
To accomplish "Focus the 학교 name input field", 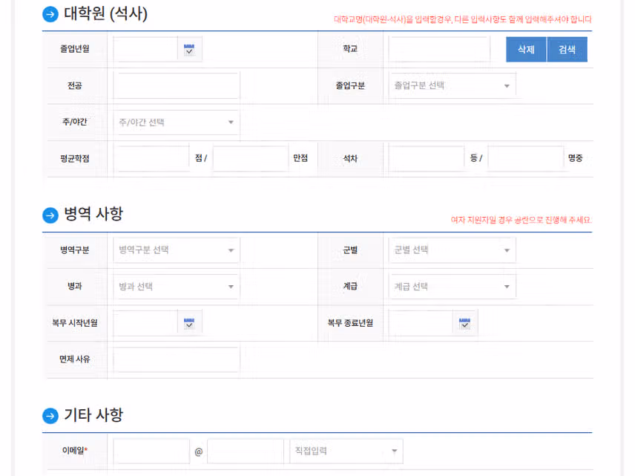I will click(439, 49).
